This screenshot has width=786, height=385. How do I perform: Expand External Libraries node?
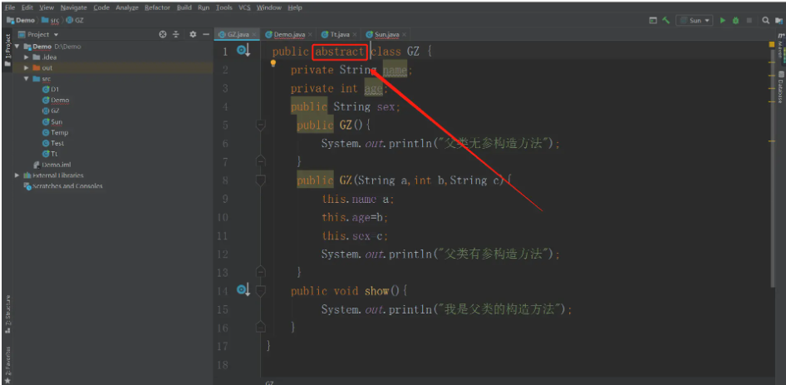[17, 175]
